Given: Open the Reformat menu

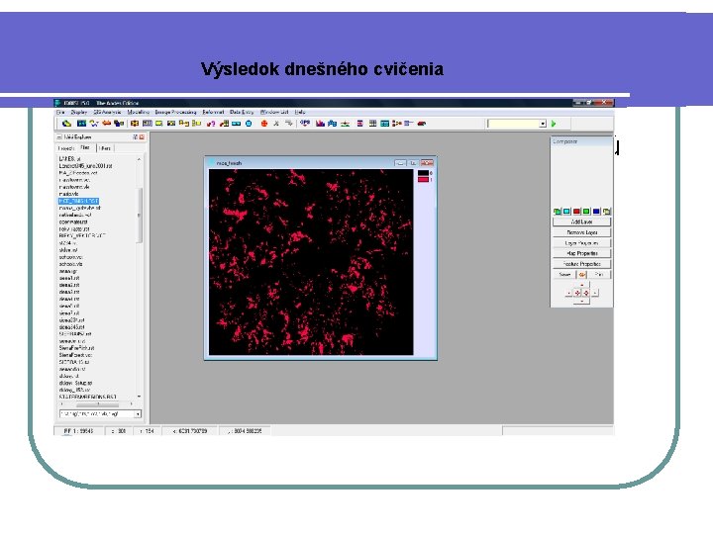Looking at the screenshot, I should click(213, 112).
